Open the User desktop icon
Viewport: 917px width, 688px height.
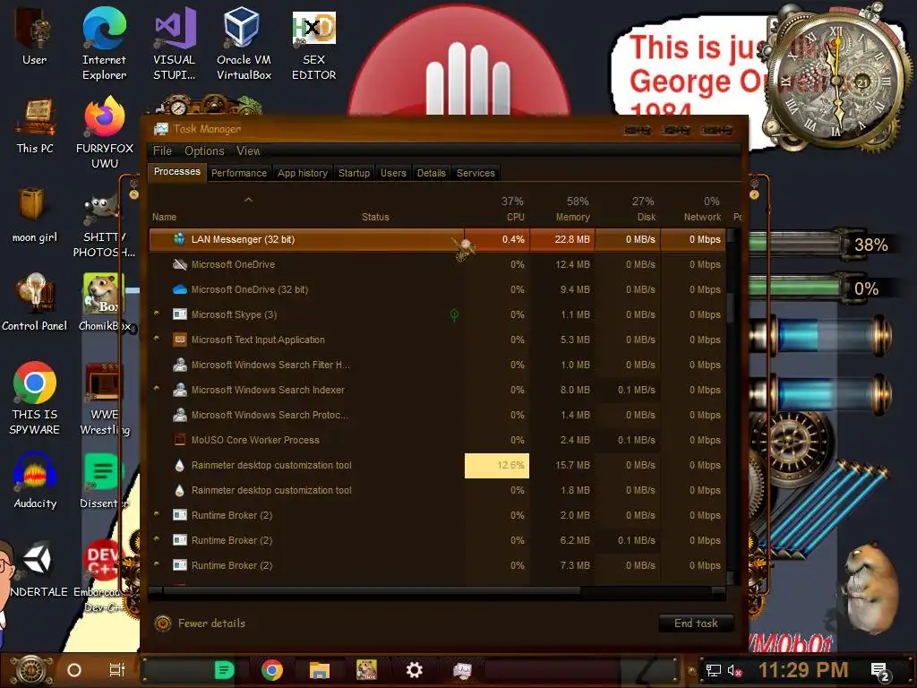[35, 36]
